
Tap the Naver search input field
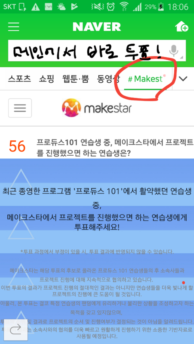pos(88,51)
